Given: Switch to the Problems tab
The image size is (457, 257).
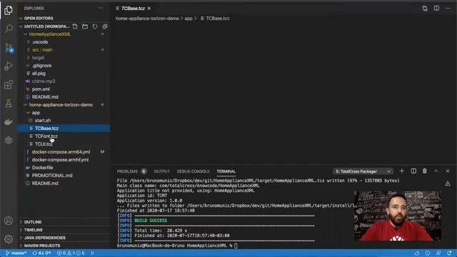Looking at the screenshot, I should coord(127,171).
